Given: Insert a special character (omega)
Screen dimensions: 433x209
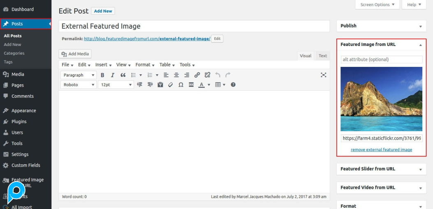Looking at the screenshot, I should 181,85.
